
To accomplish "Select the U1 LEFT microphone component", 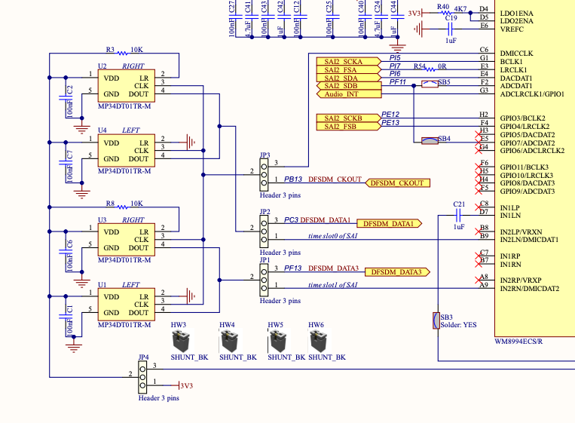I will 126,304.
